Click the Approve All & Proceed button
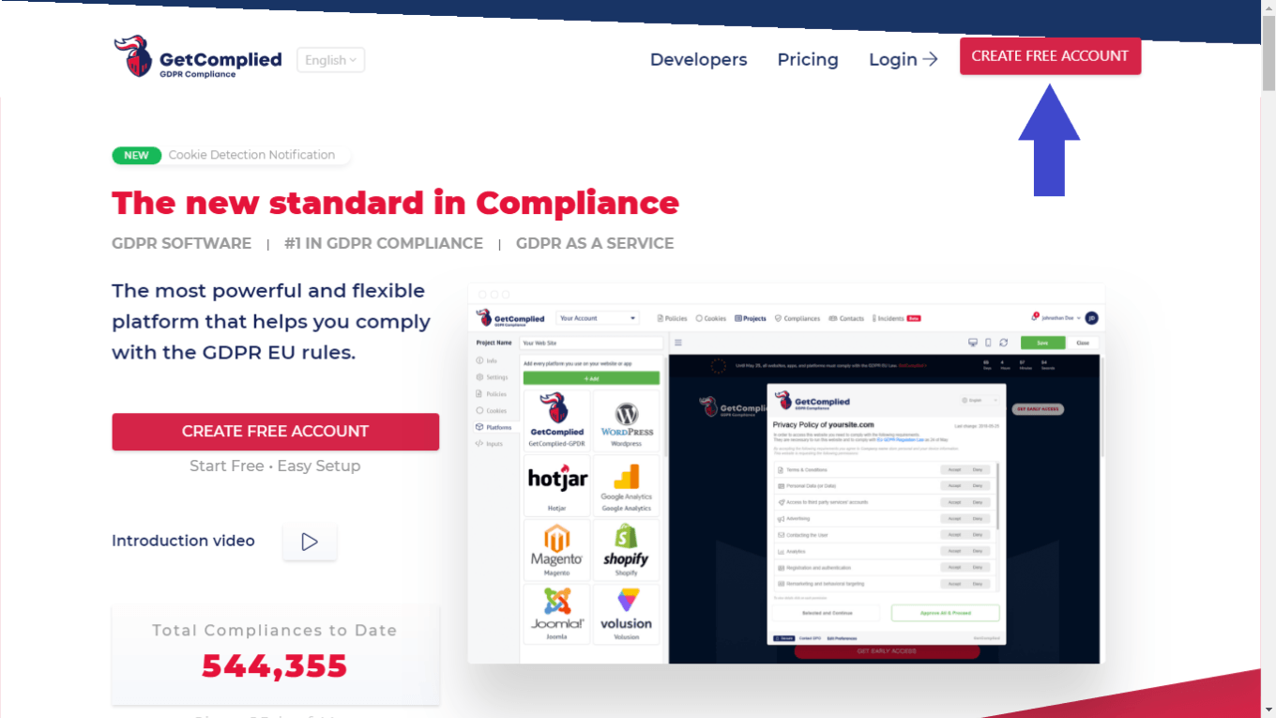Image resolution: width=1276 pixels, height=718 pixels. click(945, 613)
